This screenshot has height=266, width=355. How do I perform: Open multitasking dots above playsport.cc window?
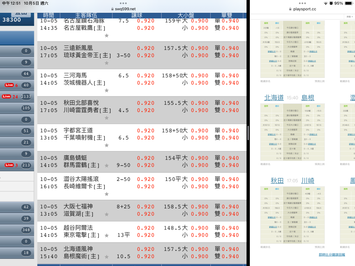302,3
